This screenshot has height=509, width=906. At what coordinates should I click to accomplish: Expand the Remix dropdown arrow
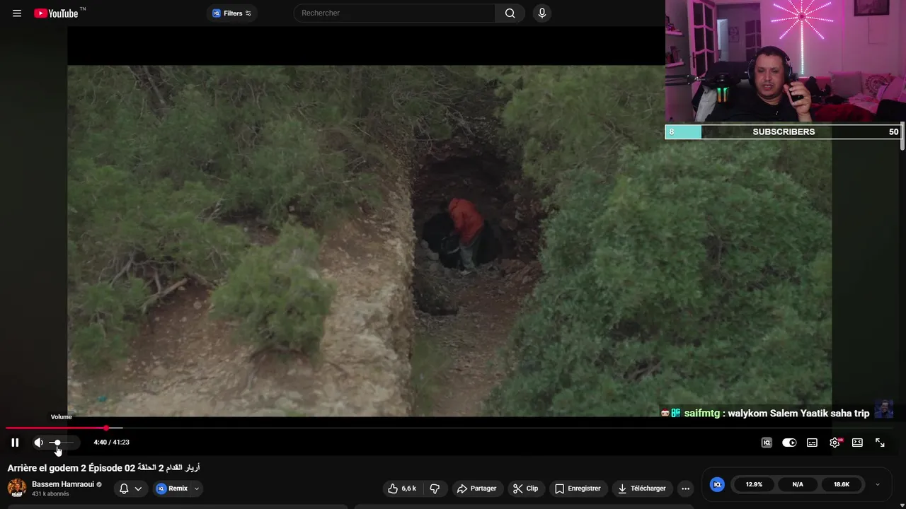[197, 488]
